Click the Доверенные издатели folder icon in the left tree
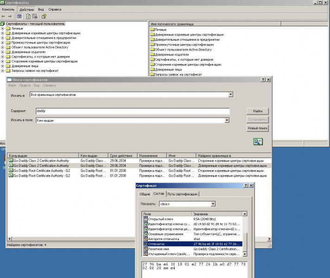Viewport: 330px width, 278px height. [x=8, y=52]
